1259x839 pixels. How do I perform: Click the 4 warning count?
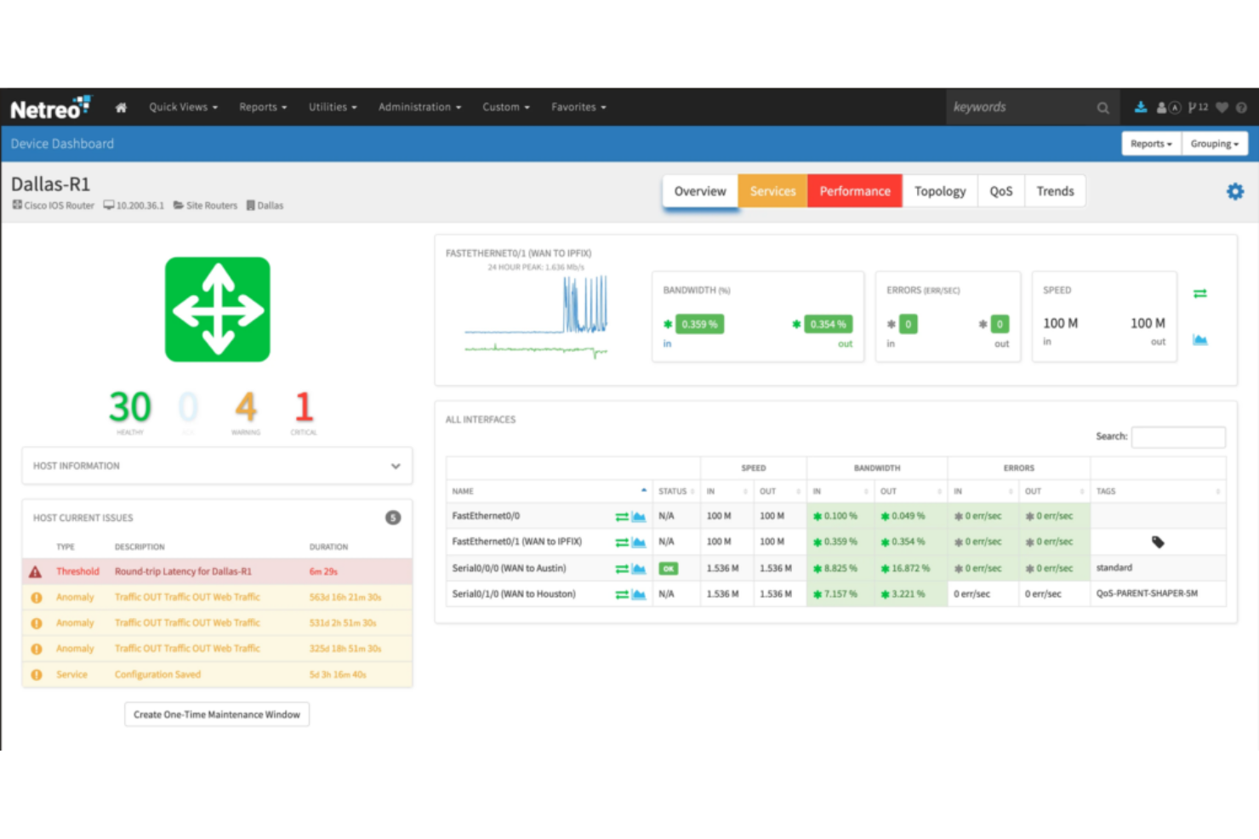coord(246,407)
